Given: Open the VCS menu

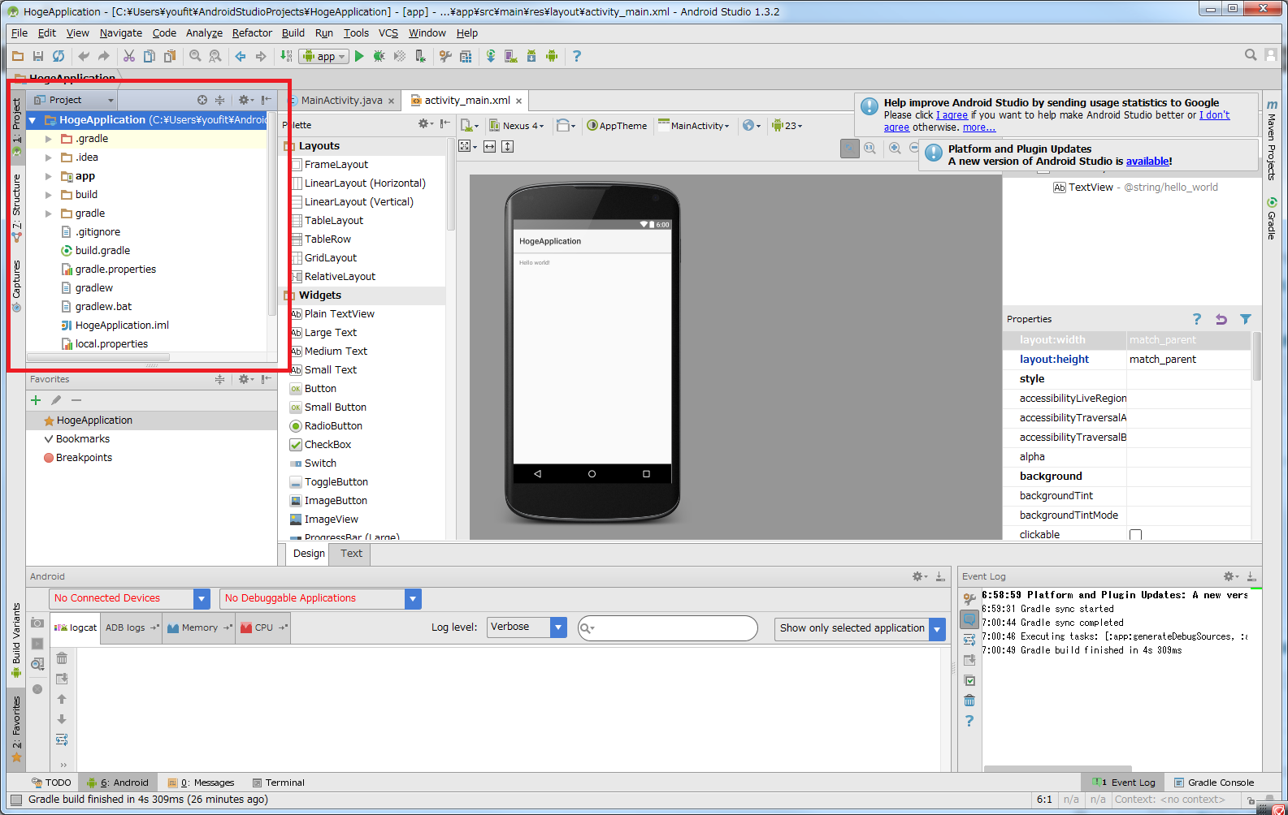Looking at the screenshot, I should pos(388,33).
